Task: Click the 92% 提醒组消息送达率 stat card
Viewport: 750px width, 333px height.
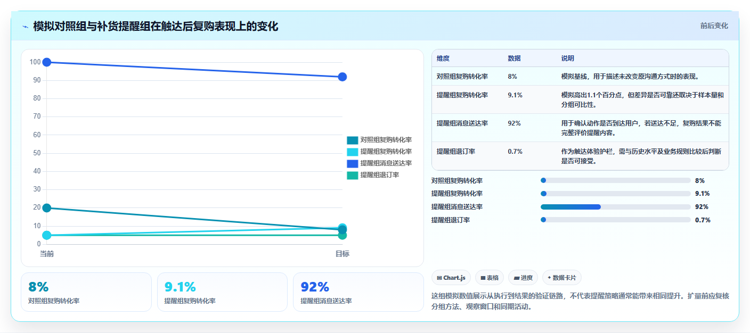Action: tap(358, 292)
